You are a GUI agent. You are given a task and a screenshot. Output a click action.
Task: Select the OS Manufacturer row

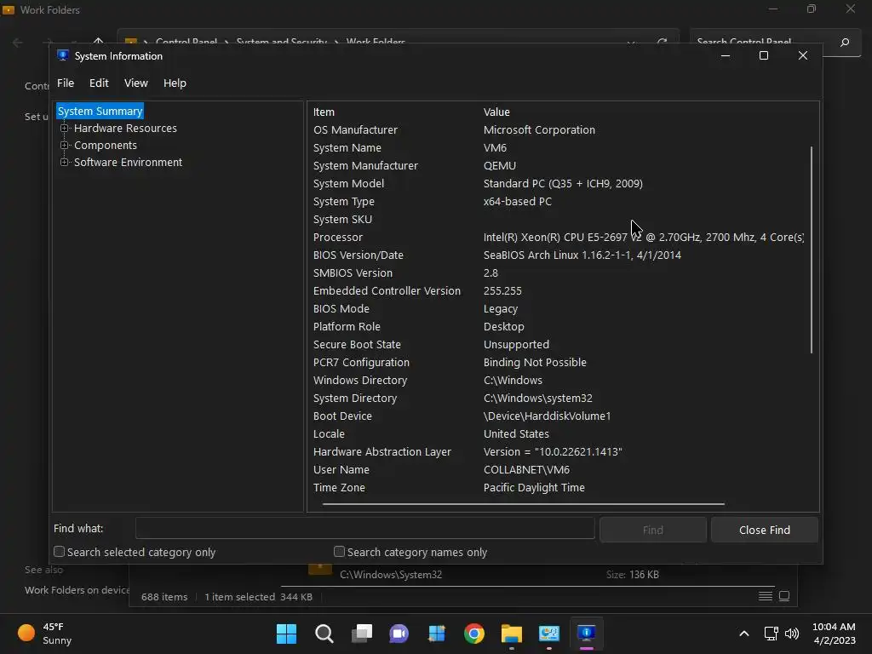[x=558, y=129]
